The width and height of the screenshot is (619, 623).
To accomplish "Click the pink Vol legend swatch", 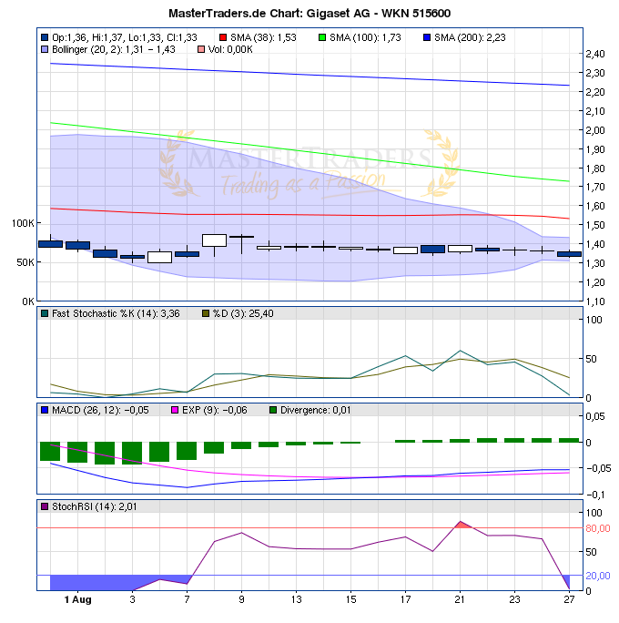I will pos(201,50).
